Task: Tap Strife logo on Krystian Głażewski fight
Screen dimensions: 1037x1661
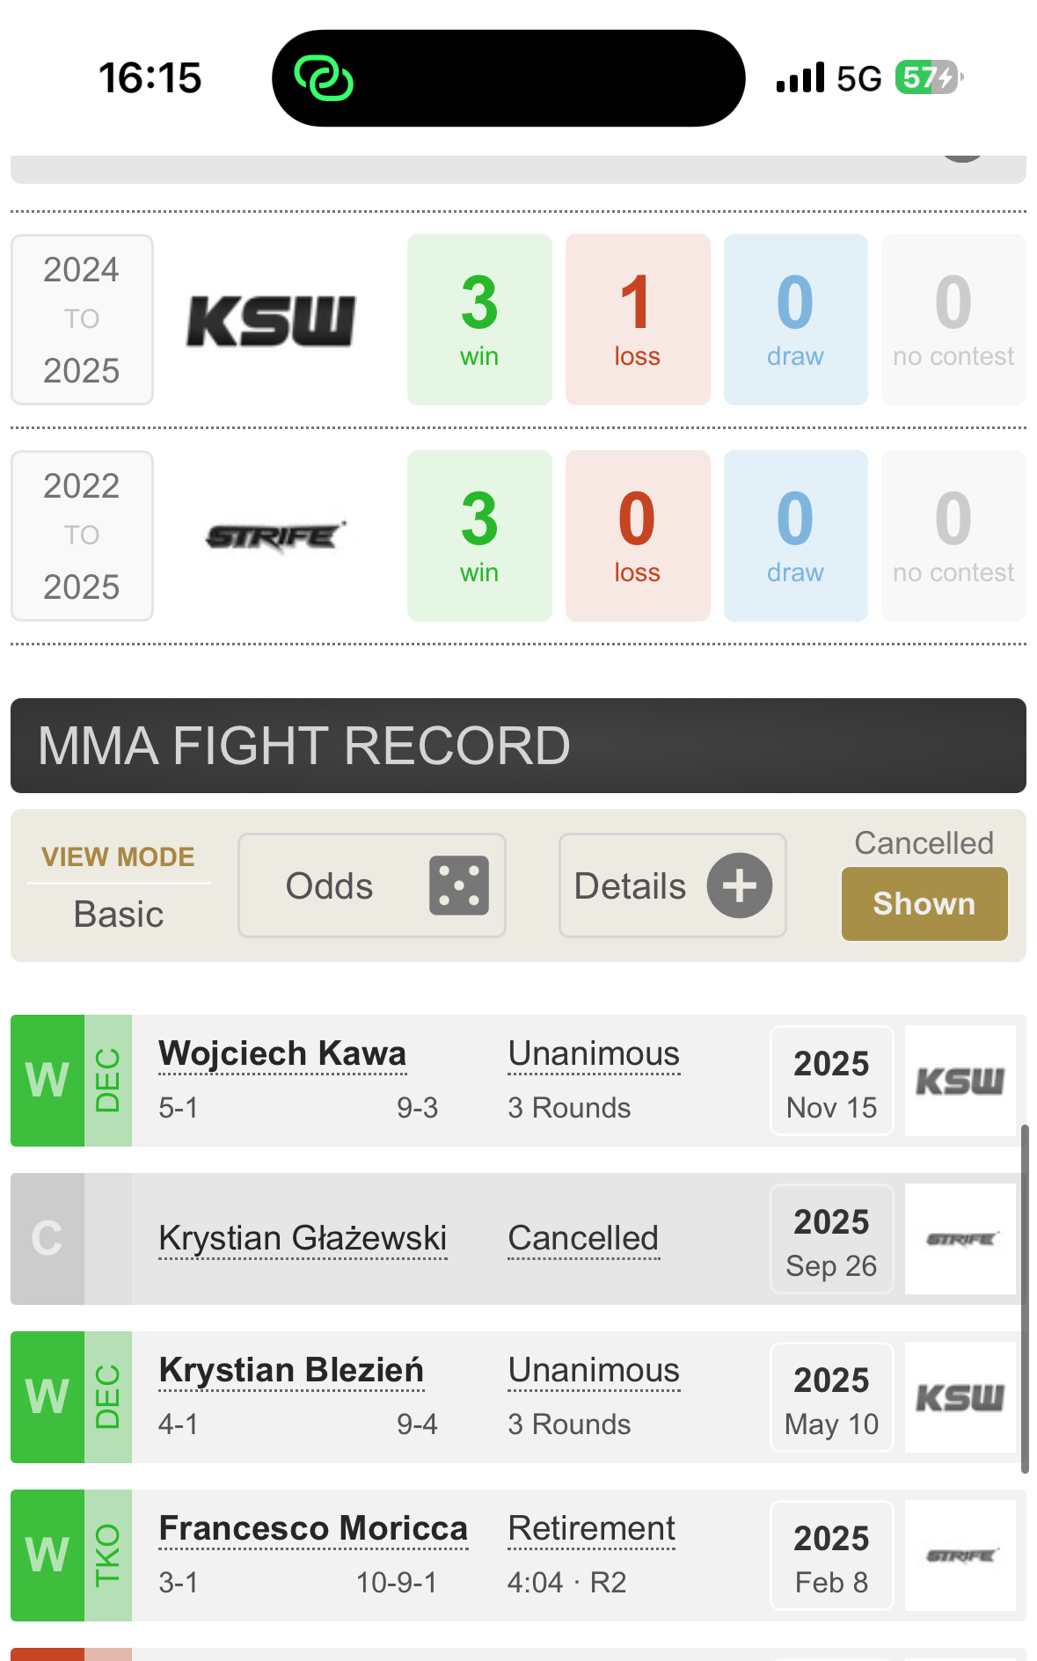Action: coord(960,1239)
